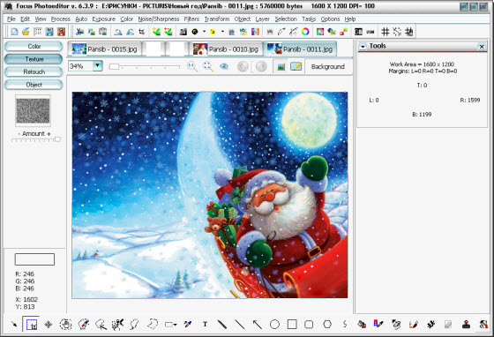
Task: Close the Tools panel
Action: click(x=482, y=47)
